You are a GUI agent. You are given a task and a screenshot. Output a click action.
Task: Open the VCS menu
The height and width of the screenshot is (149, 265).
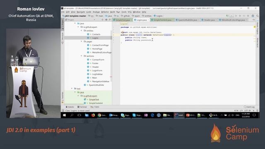point(130,12)
